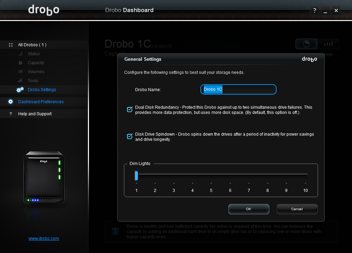Click the Dim Lights tick labeled 8
352x253 pixels.
pyautogui.click(x=268, y=190)
